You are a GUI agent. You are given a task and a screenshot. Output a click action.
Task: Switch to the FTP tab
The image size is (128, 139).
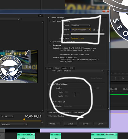tap(72, 68)
